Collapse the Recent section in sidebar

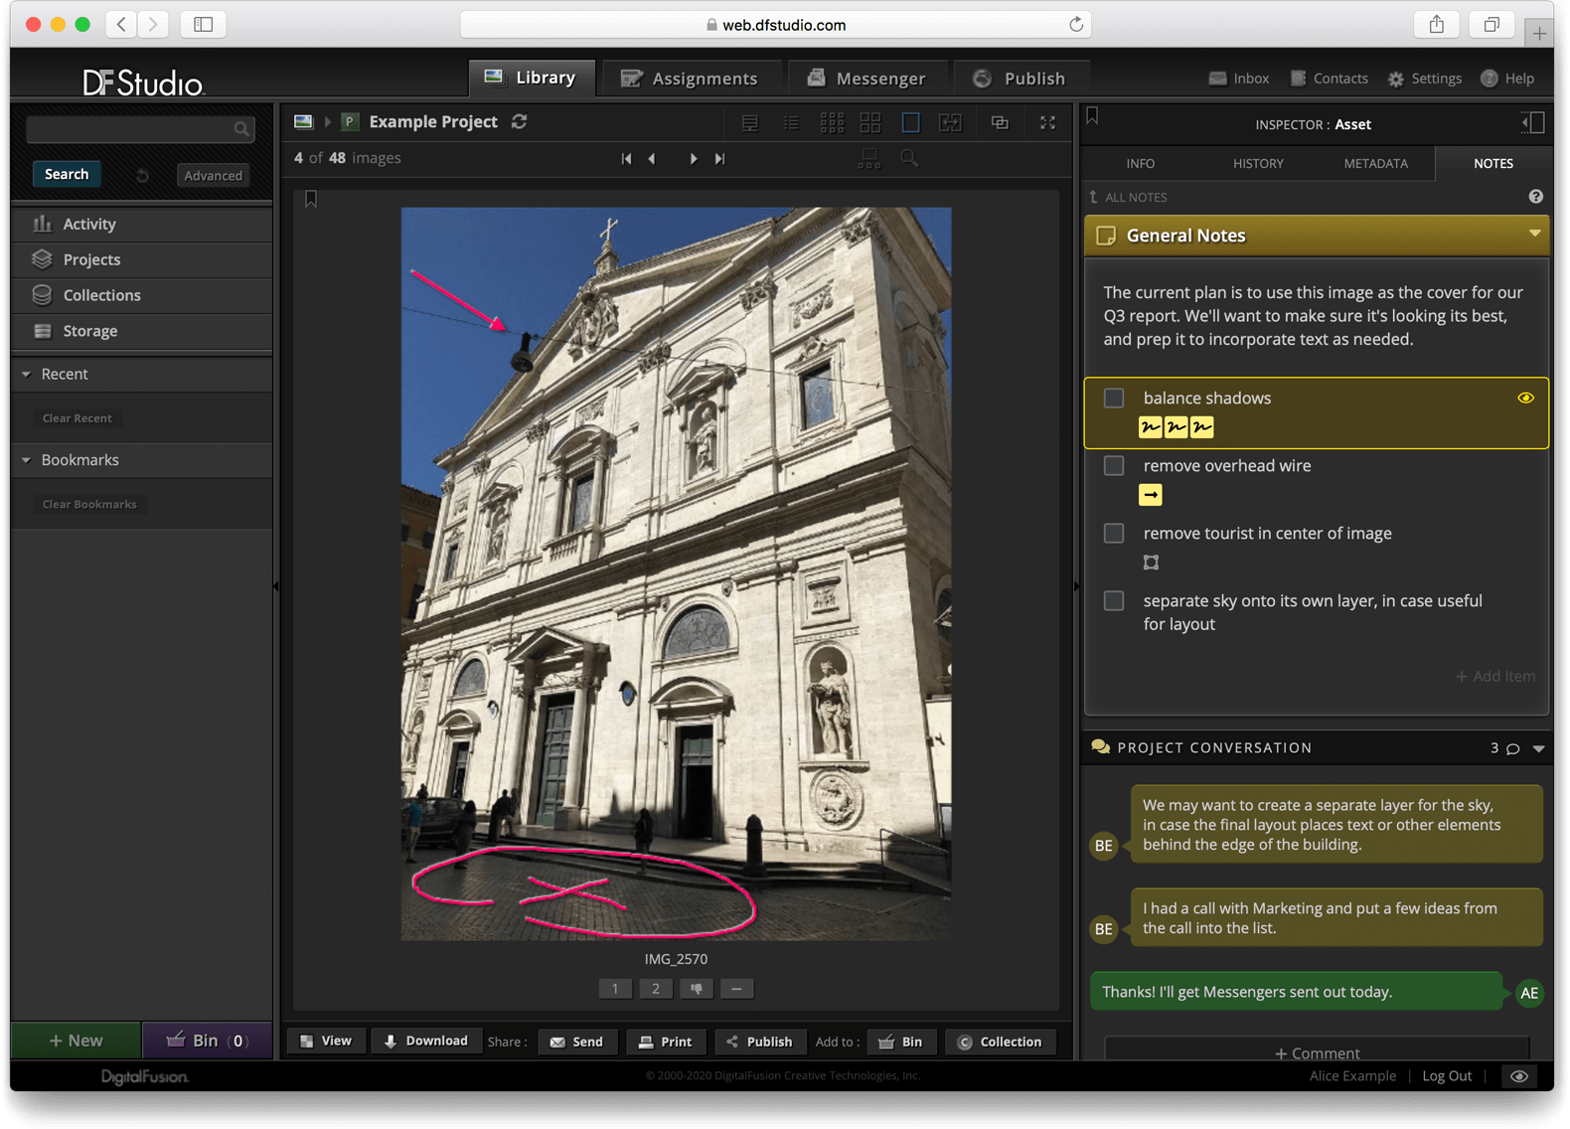(27, 375)
